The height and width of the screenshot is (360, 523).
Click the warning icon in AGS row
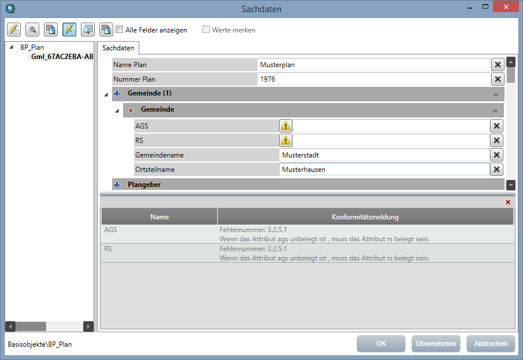pyautogui.click(x=286, y=126)
